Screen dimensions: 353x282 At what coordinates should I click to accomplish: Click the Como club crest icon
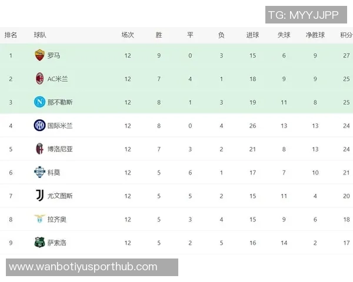tap(39, 172)
